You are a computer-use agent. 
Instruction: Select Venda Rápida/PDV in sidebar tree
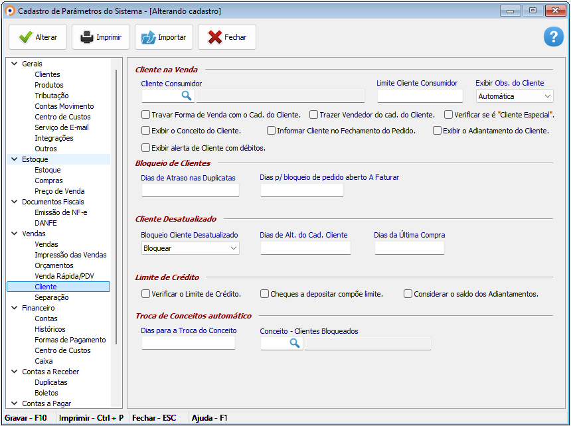tap(64, 276)
